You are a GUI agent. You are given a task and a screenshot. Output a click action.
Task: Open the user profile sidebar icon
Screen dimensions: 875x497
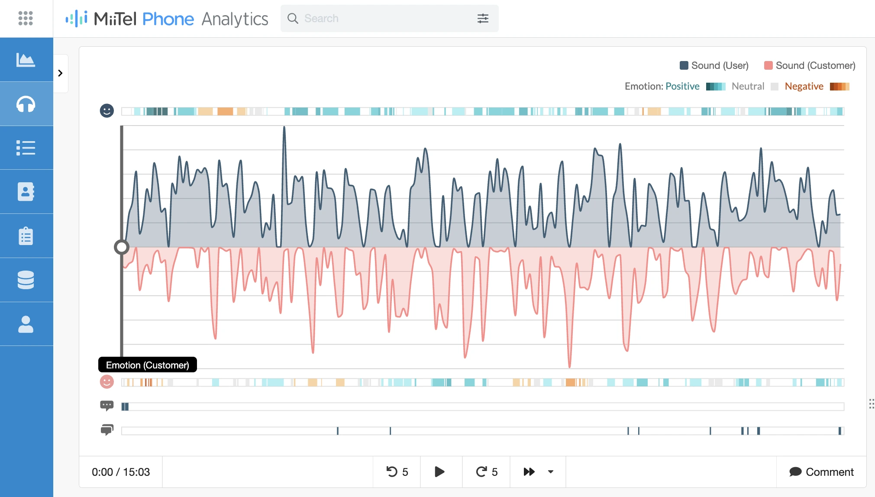[26, 324]
